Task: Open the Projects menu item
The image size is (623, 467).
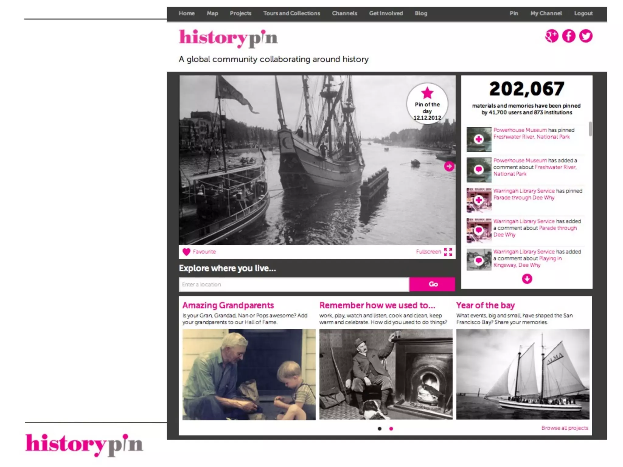Action: [x=240, y=13]
